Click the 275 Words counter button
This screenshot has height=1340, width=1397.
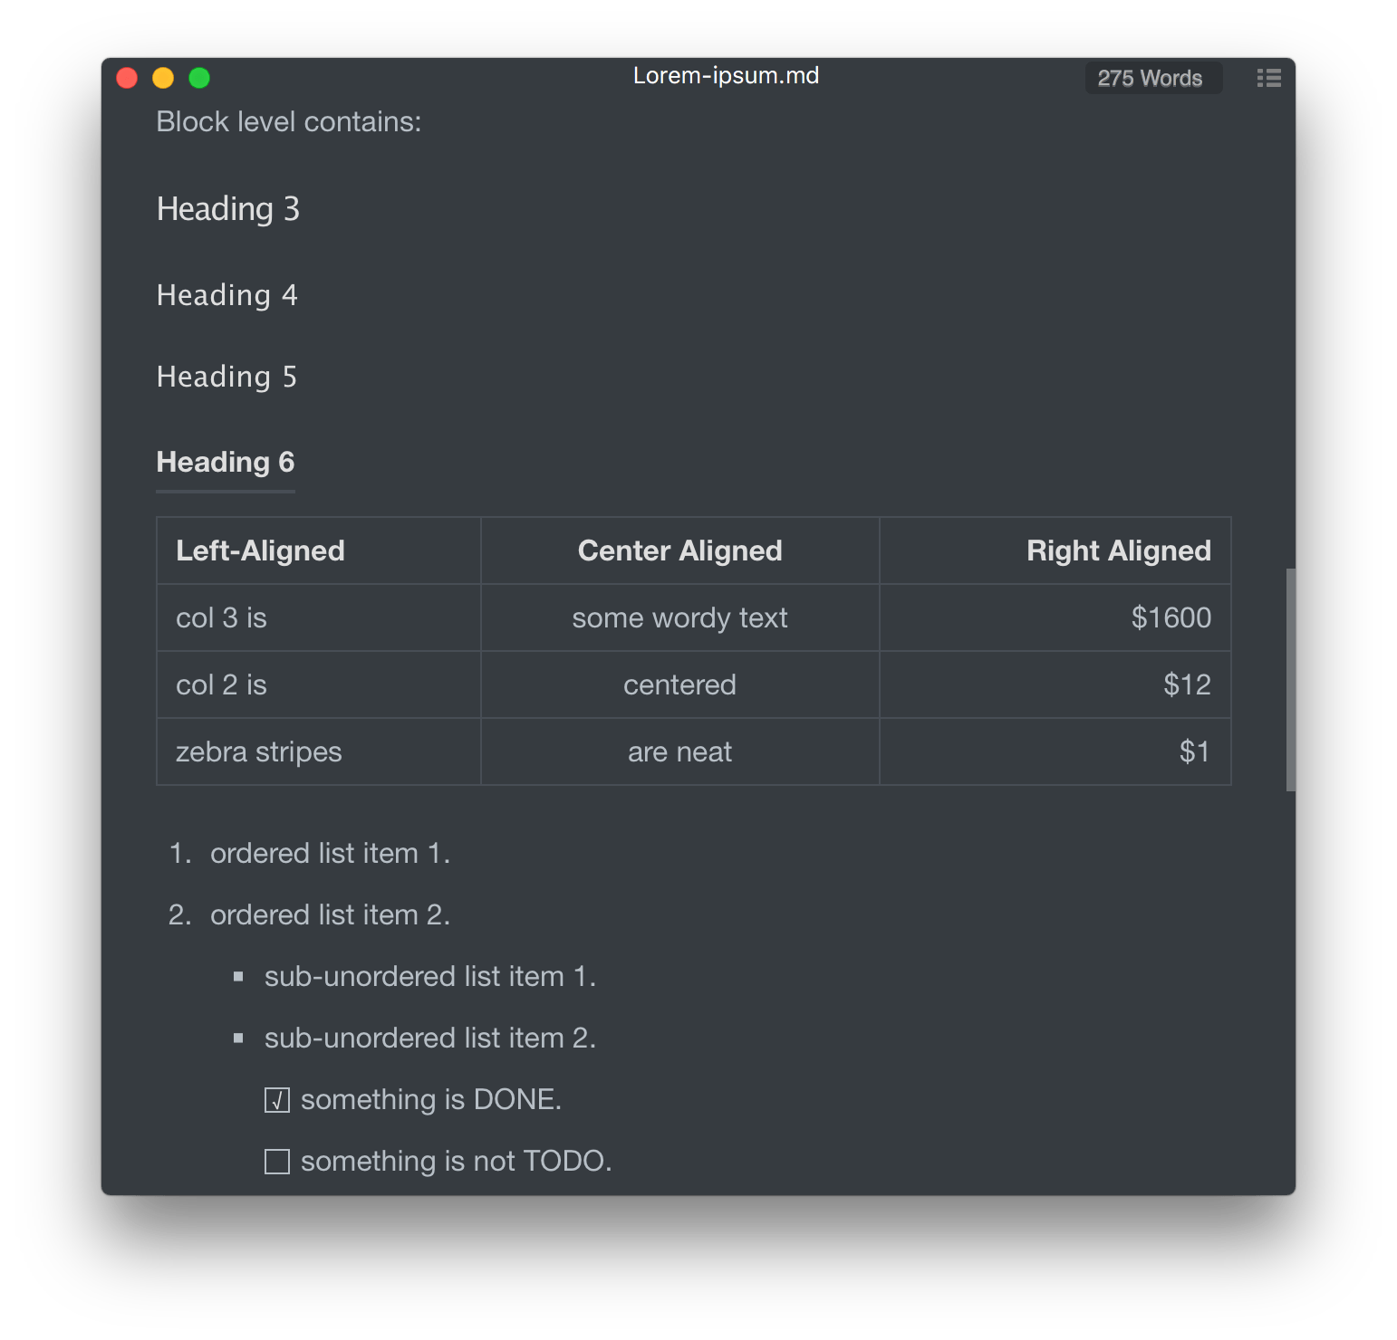pos(1153,78)
